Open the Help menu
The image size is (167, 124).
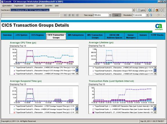pos(57,6)
